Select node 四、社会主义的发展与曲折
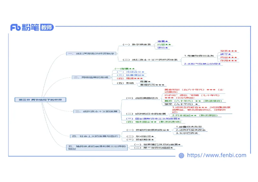 (95, 136)
